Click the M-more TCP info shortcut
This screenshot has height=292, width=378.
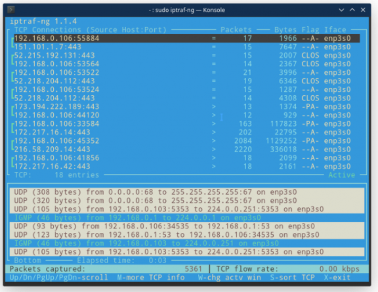151,278
